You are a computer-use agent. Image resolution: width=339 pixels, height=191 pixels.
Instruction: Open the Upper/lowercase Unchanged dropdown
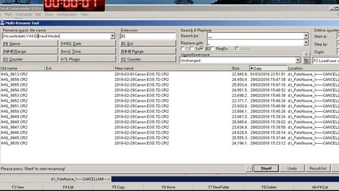tap(298, 60)
